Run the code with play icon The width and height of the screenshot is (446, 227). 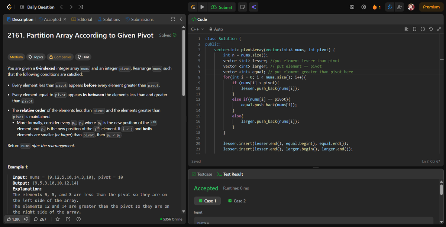click(202, 7)
